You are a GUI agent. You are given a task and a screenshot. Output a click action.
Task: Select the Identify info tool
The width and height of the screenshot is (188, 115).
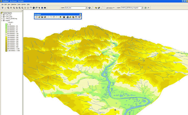point(42,8)
